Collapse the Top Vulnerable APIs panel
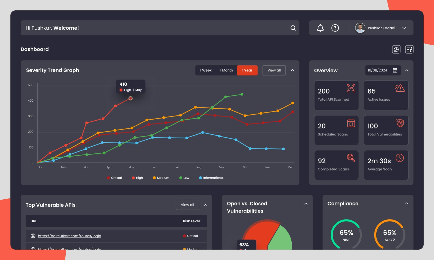 (x=205, y=205)
